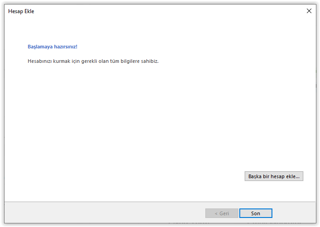Click the blue-outlined Son button
320x227 pixels.
click(256, 213)
